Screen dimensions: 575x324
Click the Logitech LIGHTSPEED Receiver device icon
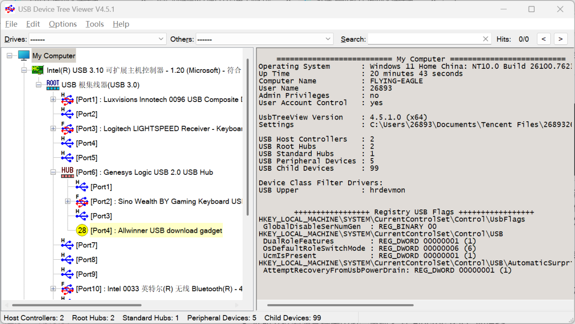[x=67, y=129]
